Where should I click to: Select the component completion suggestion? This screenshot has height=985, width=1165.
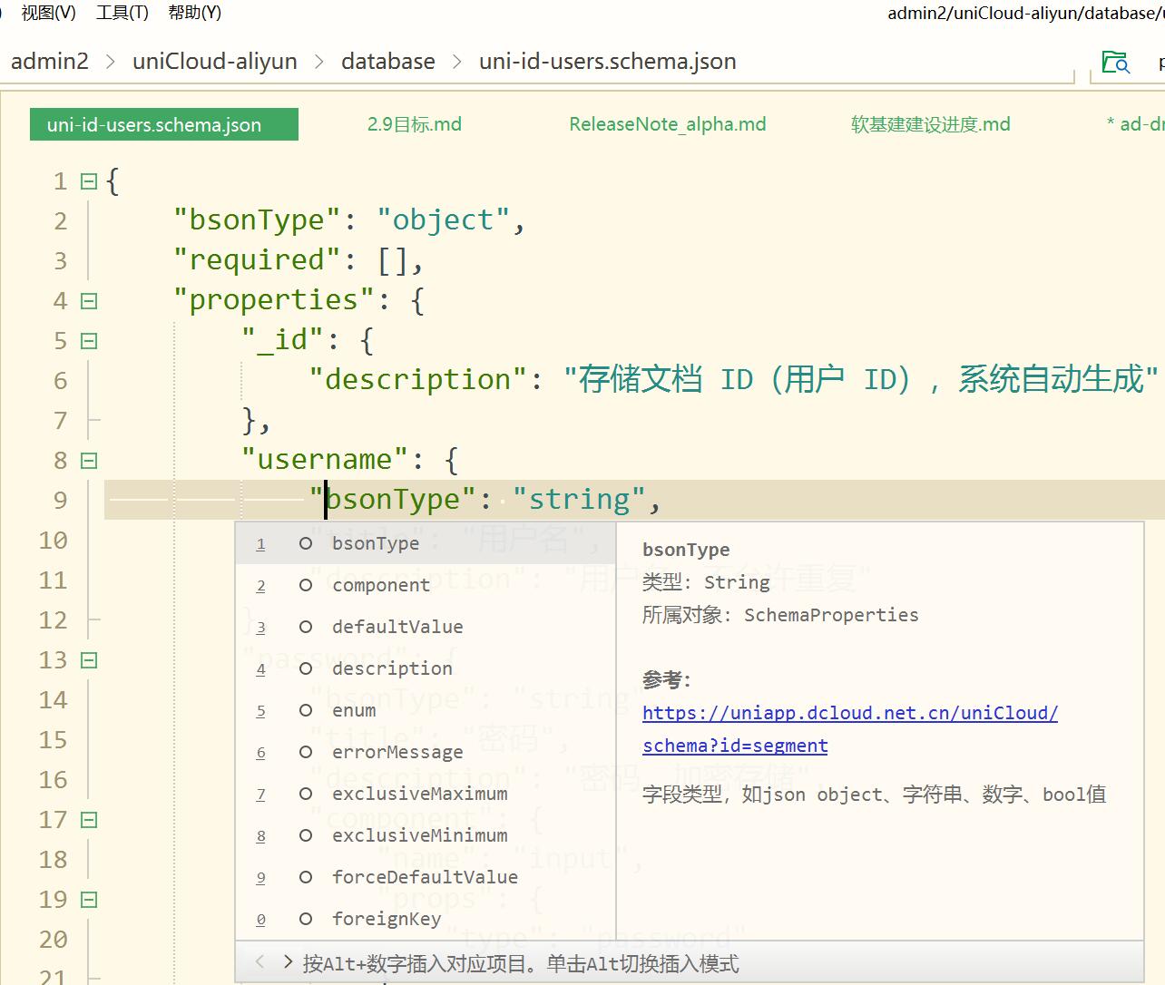426,585
